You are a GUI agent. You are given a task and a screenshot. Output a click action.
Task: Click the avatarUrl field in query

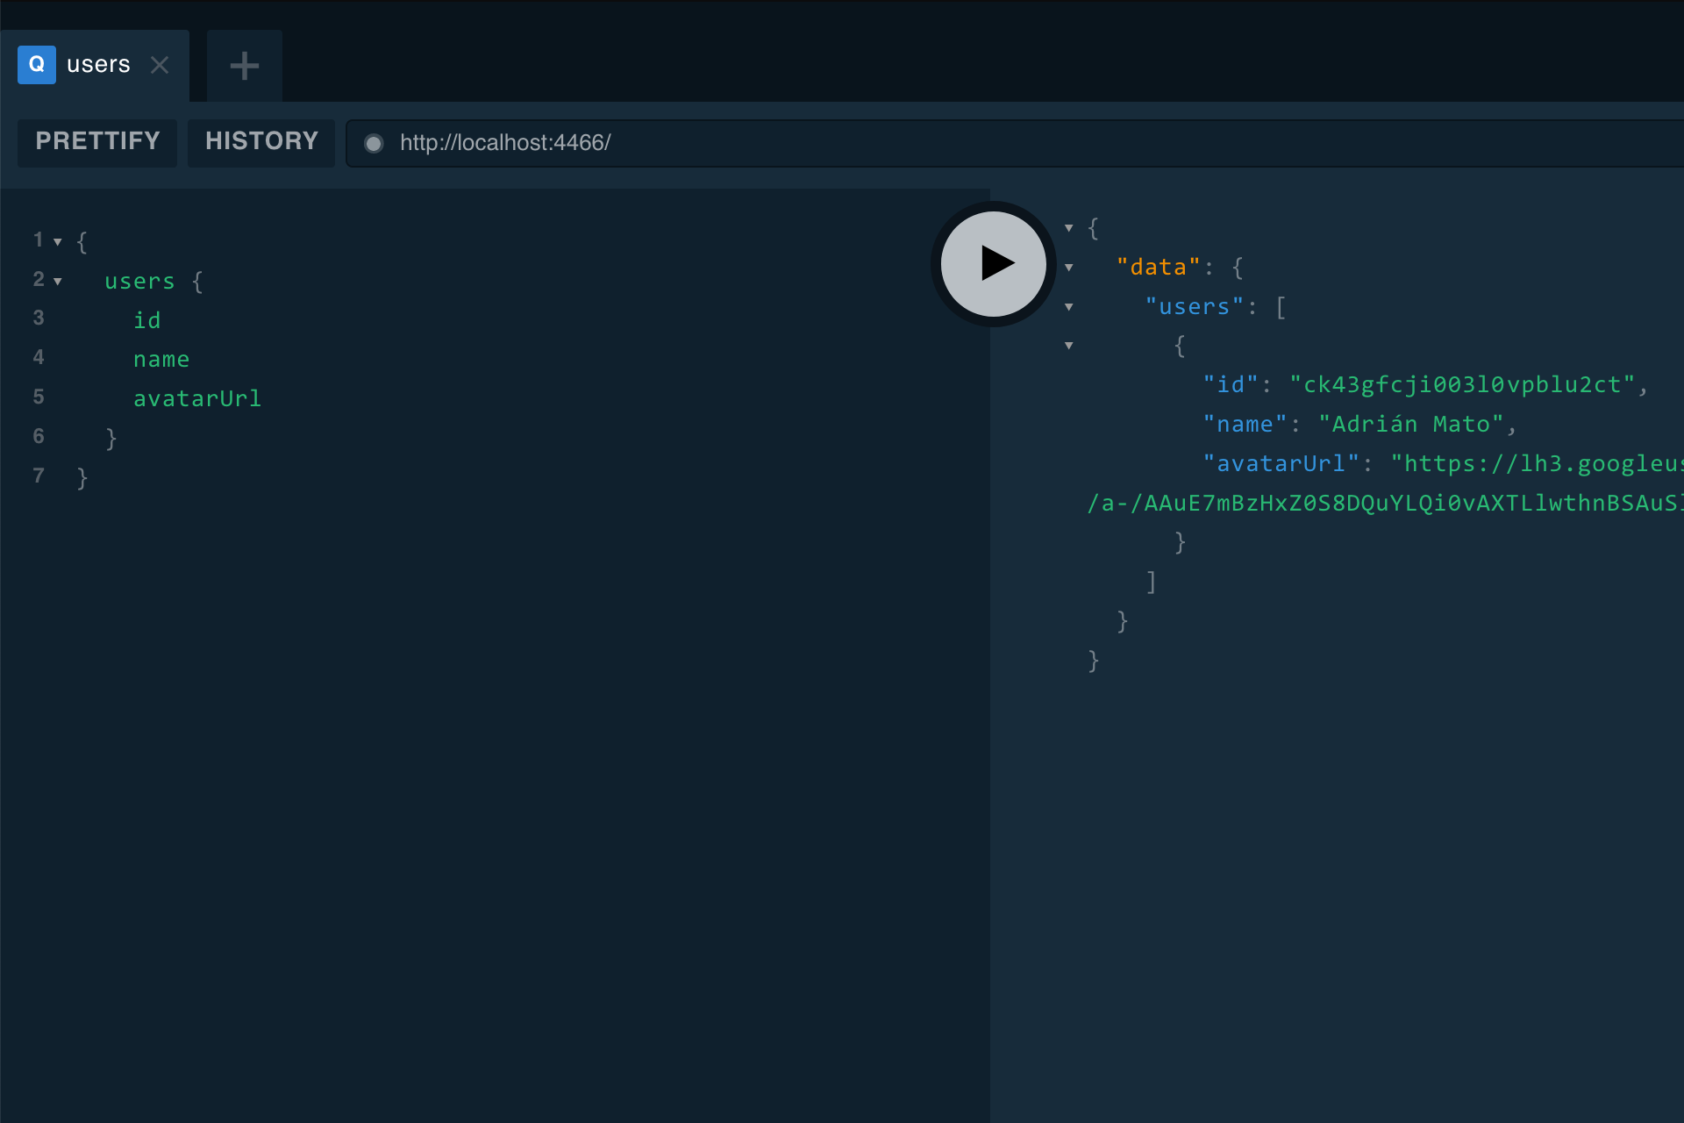coord(197,399)
